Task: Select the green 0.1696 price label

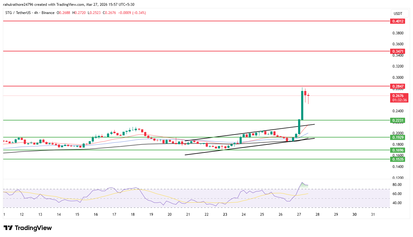Action: 398,150
